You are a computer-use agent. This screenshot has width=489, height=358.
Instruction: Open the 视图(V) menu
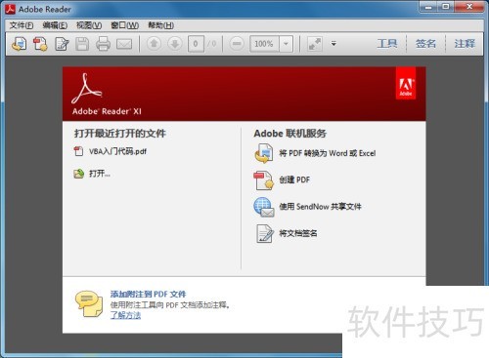[89, 25]
